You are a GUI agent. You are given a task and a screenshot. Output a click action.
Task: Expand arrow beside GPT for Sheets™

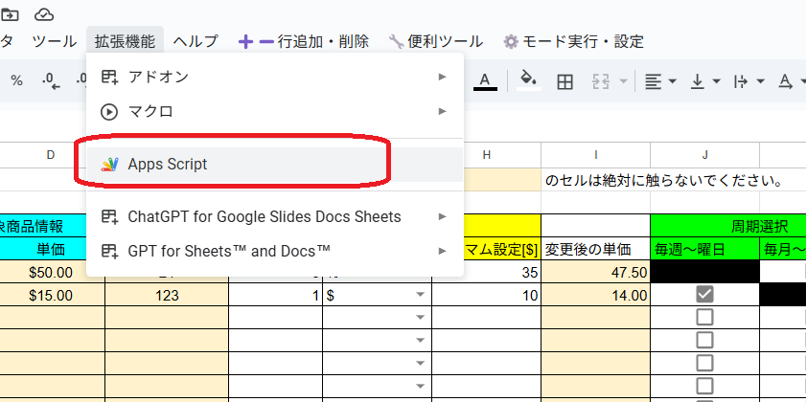coord(443,251)
